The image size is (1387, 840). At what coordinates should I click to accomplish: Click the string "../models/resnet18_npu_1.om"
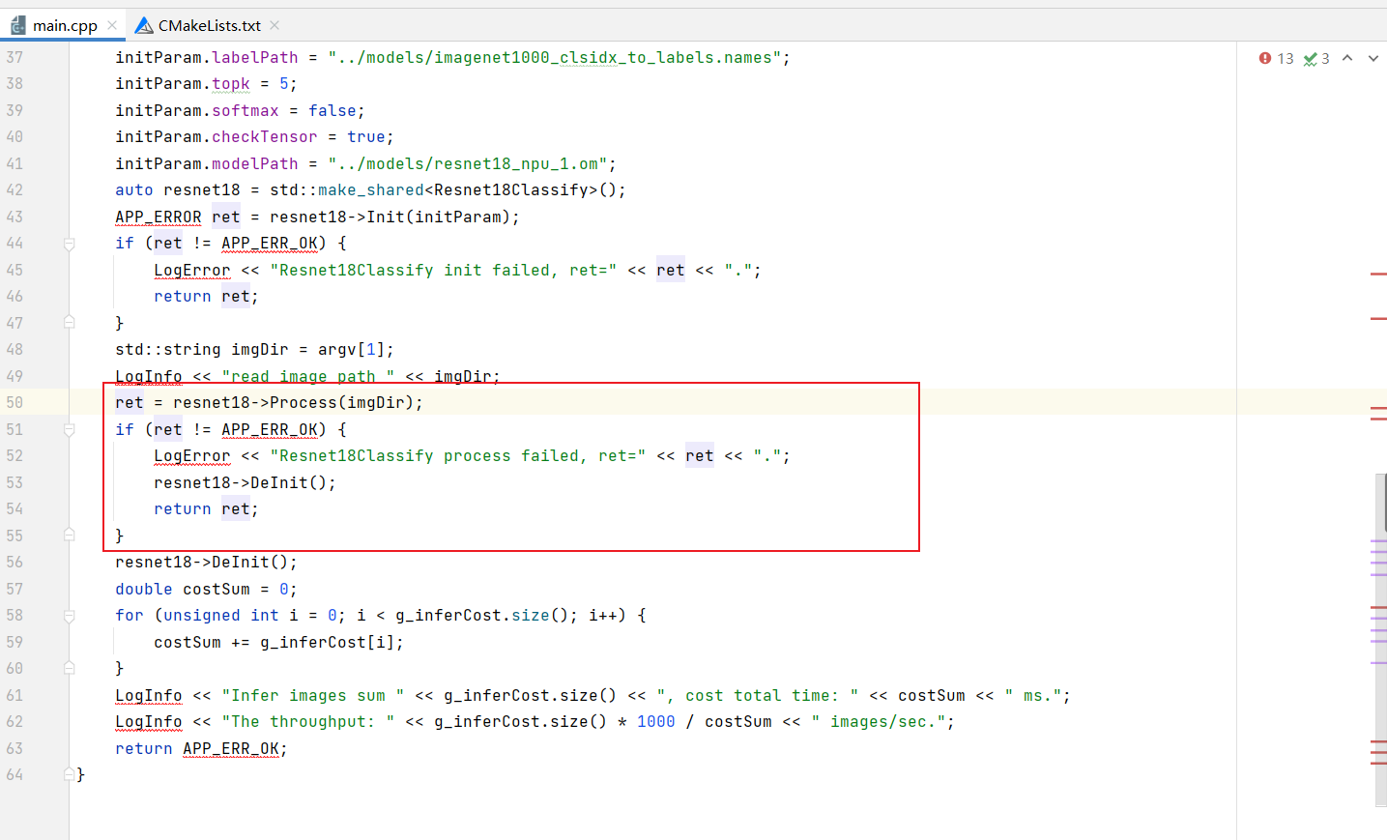468,164
